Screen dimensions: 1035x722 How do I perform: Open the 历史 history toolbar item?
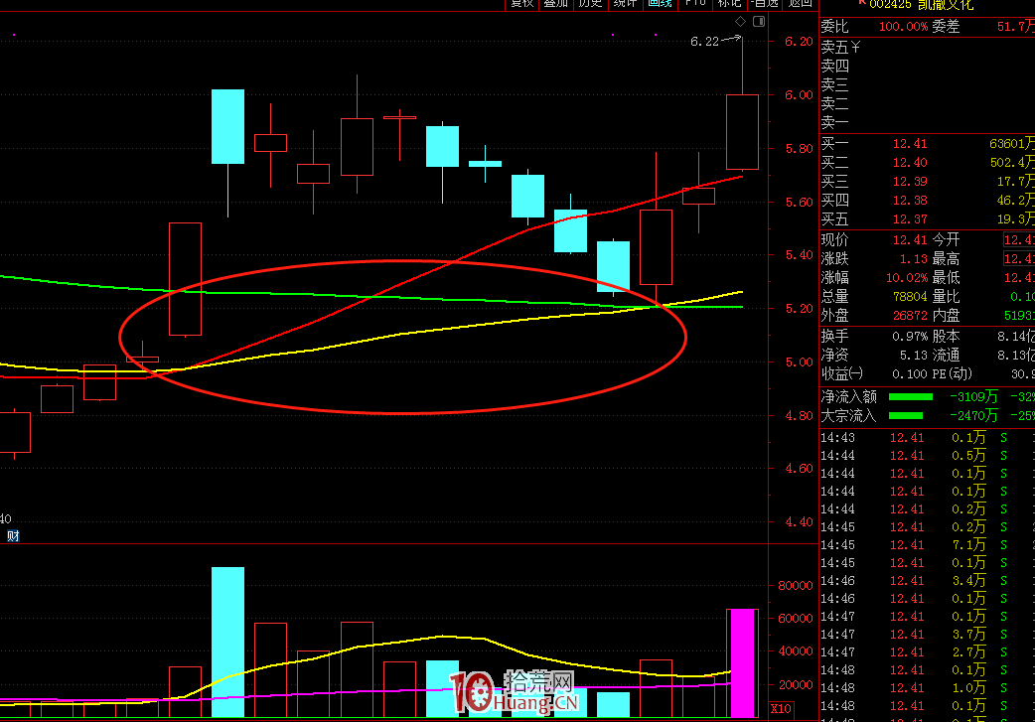pyautogui.click(x=590, y=4)
